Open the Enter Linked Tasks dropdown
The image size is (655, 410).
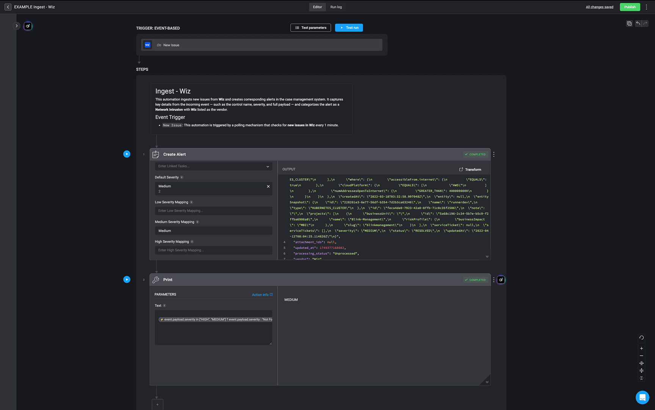(x=213, y=166)
